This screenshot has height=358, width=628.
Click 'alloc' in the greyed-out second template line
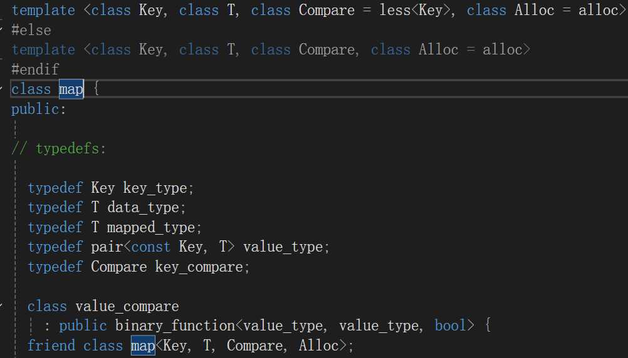coord(503,50)
